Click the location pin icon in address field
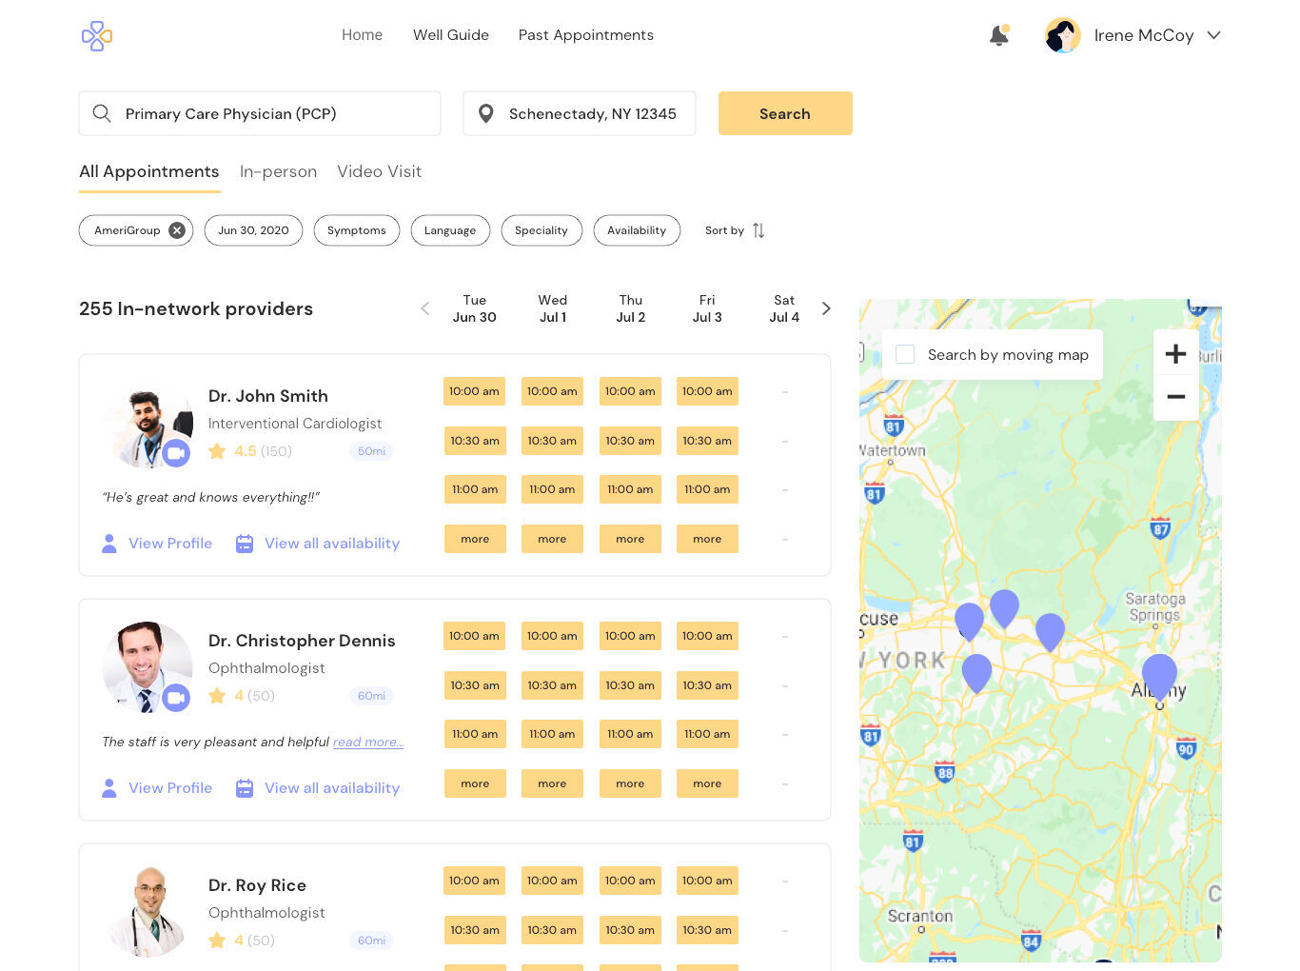Screen dimensions: 1300x971 pyautogui.click(x=485, y=113)
